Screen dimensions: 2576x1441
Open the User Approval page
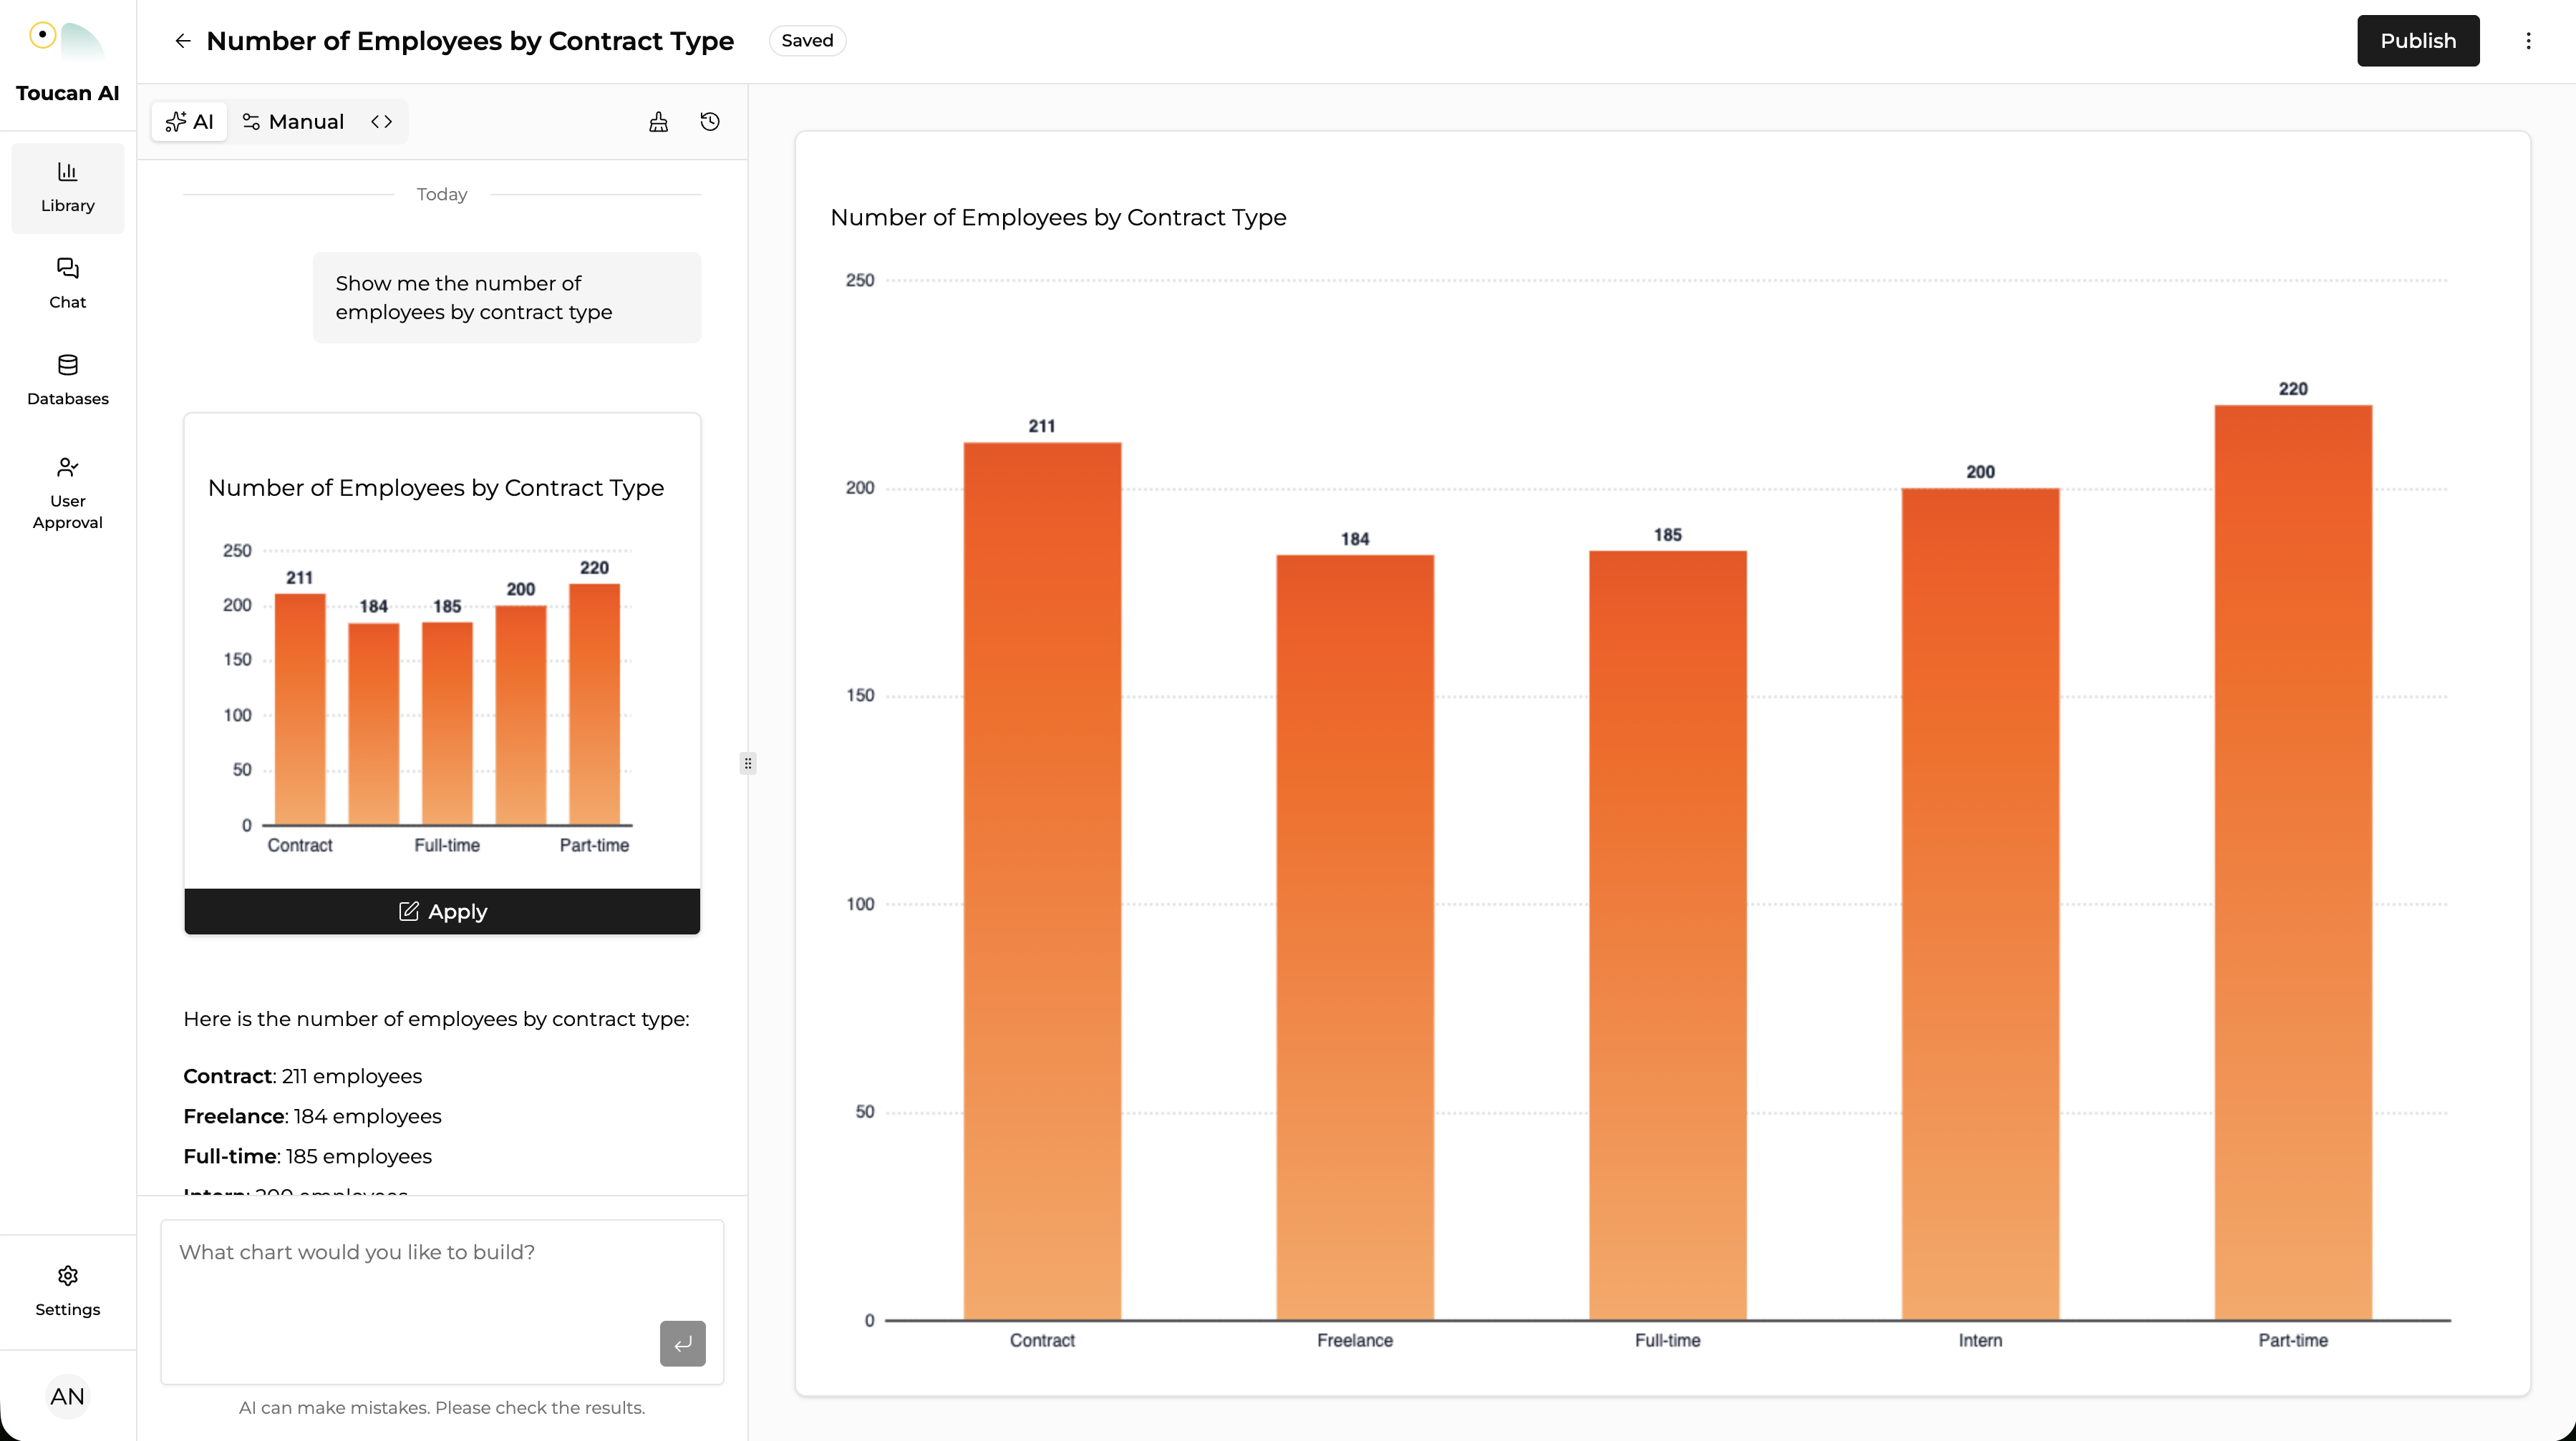pos(67,493)
